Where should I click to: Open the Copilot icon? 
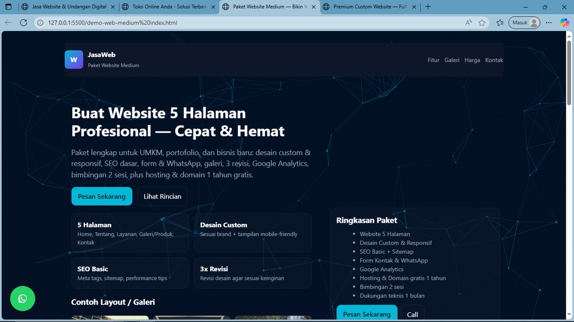click(x=564, y=23)
